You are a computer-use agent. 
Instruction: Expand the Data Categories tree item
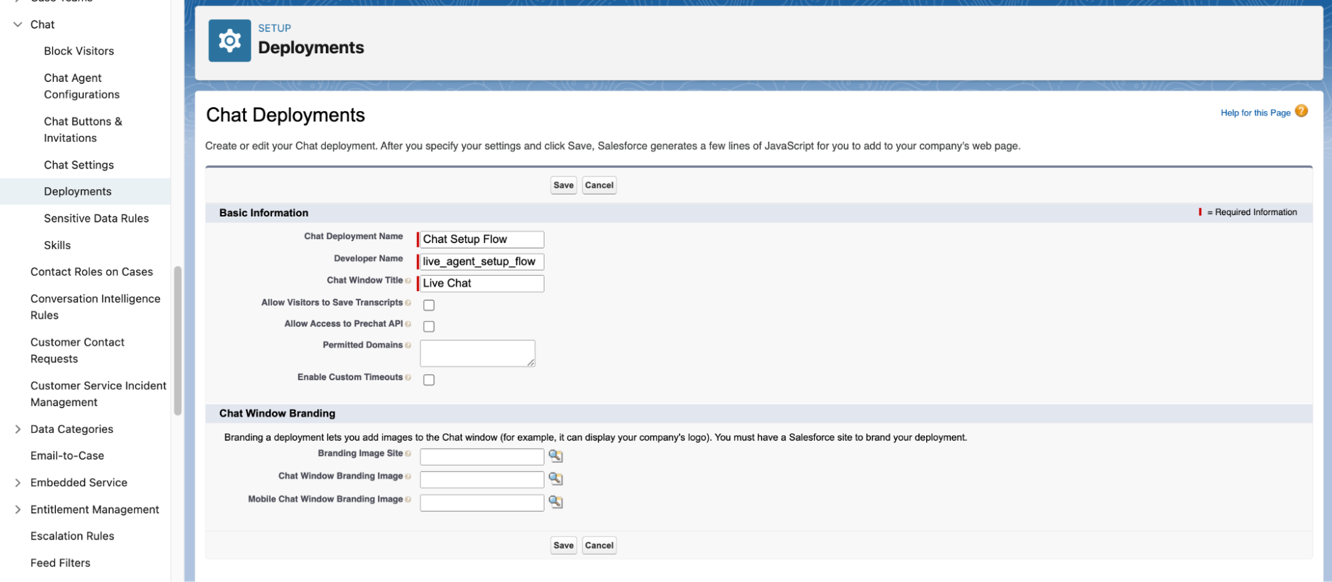[18, 430]
